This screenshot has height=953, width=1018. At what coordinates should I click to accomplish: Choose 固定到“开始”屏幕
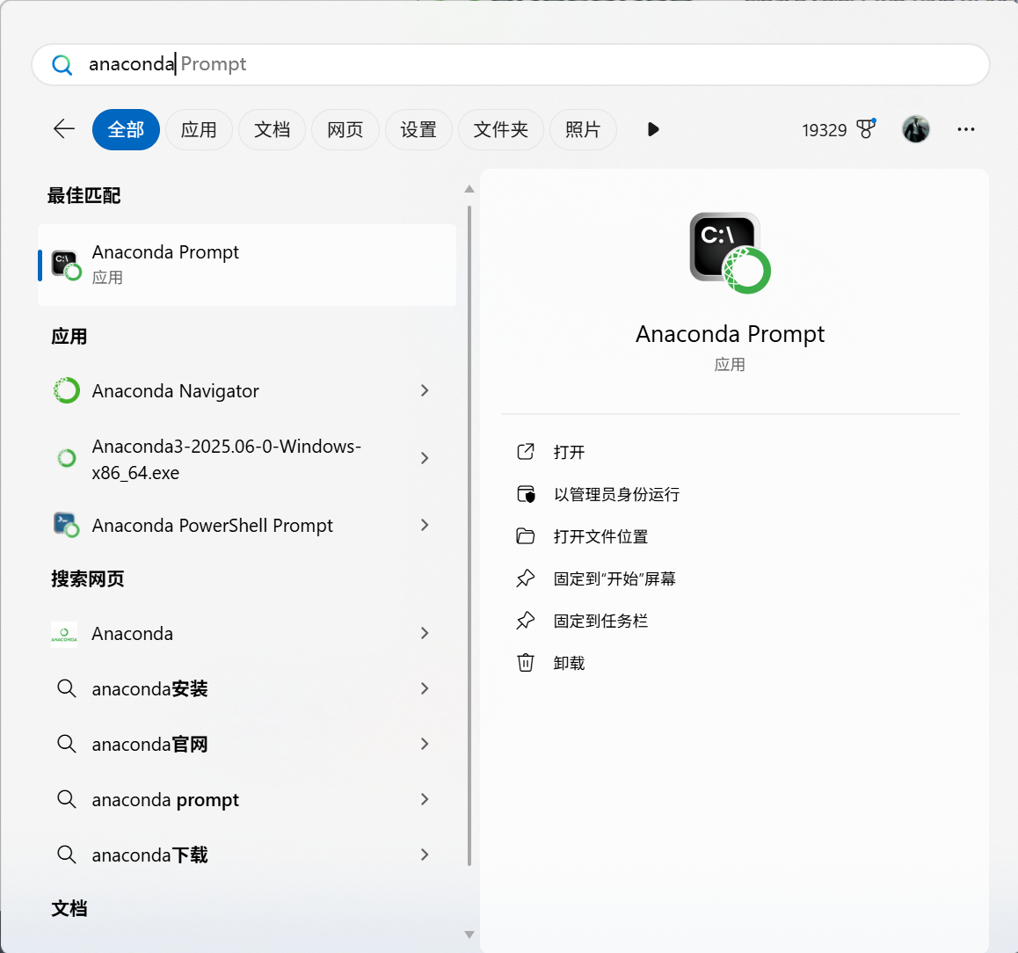point(614,578)
